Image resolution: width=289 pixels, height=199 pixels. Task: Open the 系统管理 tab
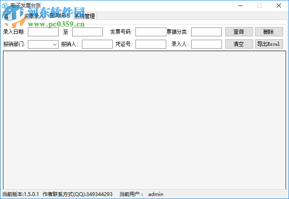(x=85, y=16)
